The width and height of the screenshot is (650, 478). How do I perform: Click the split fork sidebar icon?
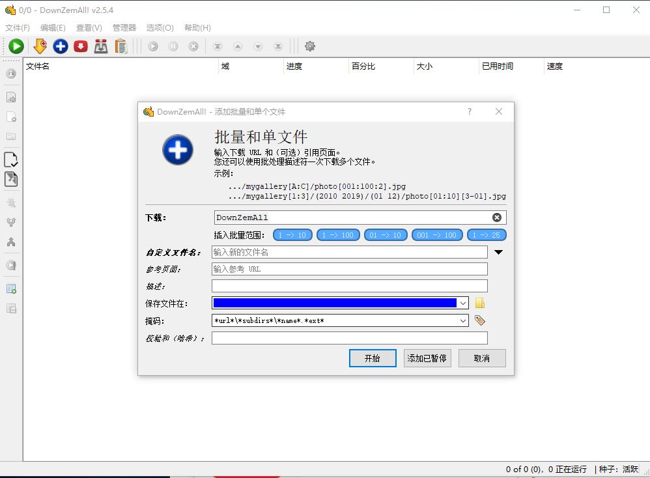click(x=11, y=222)
